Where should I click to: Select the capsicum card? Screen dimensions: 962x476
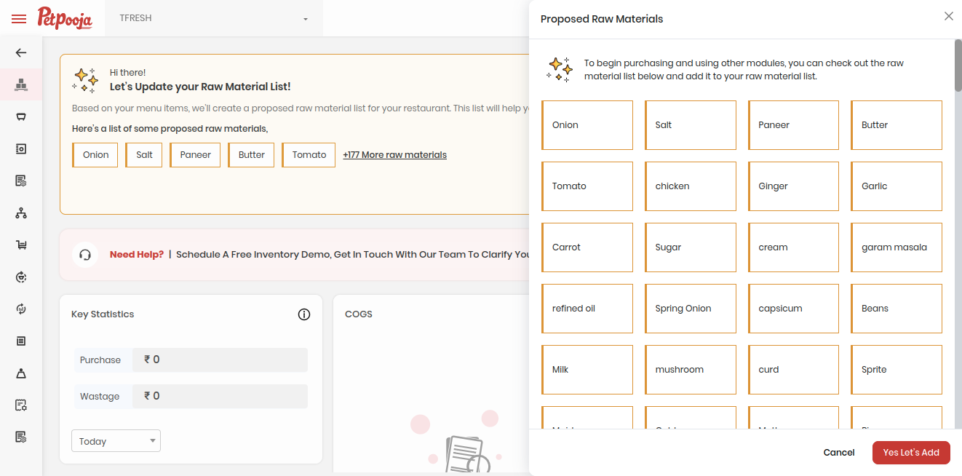coord(793,309)
